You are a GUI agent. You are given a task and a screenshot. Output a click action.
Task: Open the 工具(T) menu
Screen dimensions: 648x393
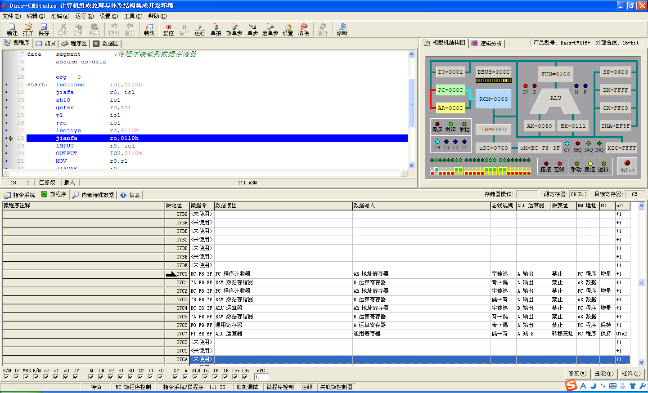(133, 16)
